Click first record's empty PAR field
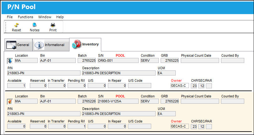Image resolution: width=254 pixels, height=135 pixels. pos(209,86)
